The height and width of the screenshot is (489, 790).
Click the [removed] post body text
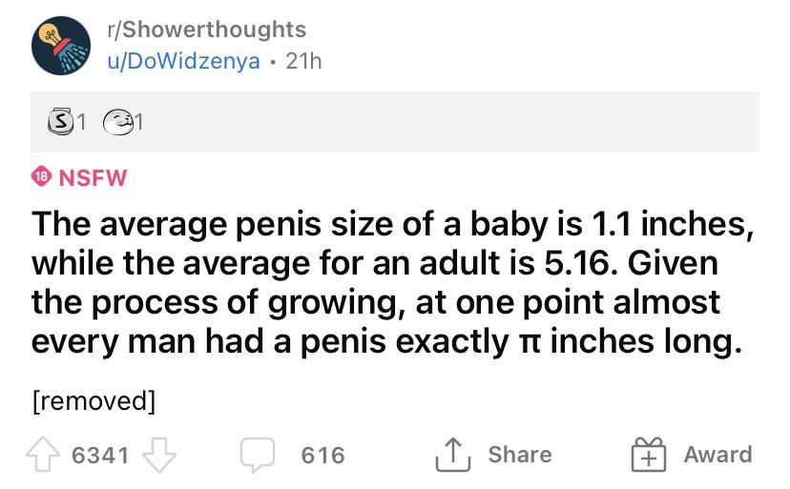[x=94, y=401]
